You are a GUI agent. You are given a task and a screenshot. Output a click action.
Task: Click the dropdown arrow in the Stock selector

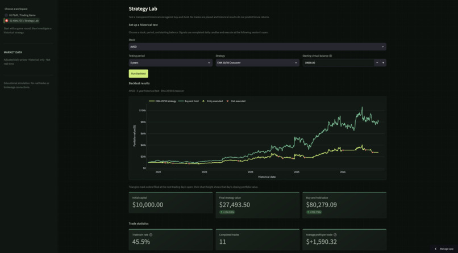382,47
